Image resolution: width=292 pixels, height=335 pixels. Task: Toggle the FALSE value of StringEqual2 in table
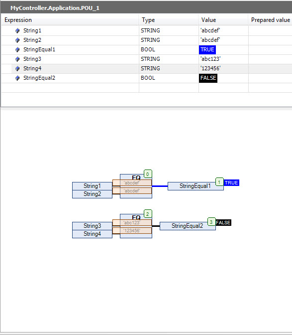pyautogui.click(x=208, y=78)
